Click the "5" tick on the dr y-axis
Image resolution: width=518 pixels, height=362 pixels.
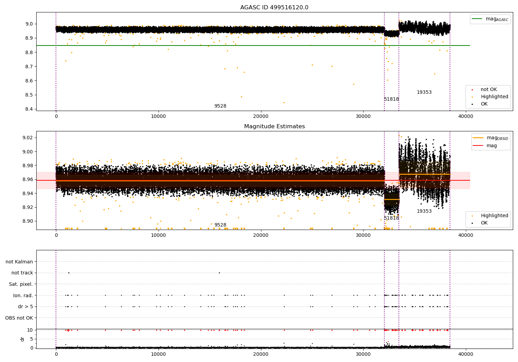point(32,339)
